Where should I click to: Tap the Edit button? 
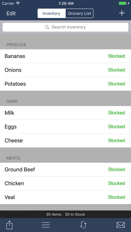click(x=11, y=13)
